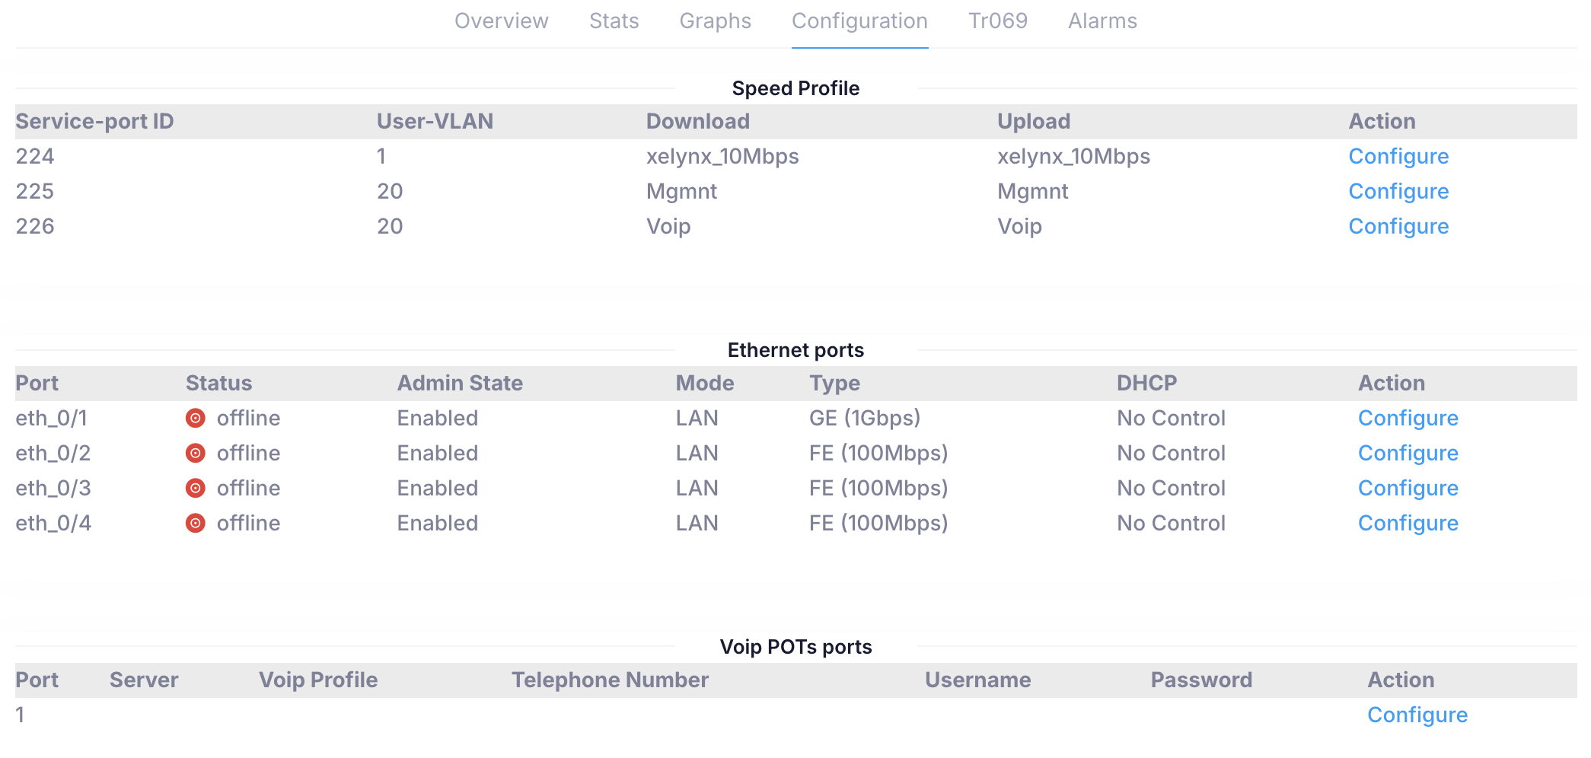This screenshot has width=1591, height=758.
Task: Switch to the Overview tab
Action: pyautogui.click(x=501, y=21)
